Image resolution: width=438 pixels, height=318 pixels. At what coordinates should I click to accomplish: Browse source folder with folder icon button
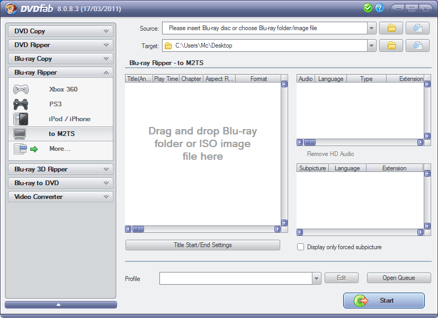coord(391,28)
